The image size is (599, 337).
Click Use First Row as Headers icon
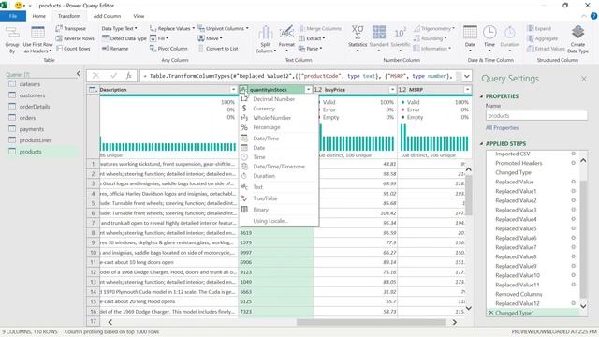[37, 40]
